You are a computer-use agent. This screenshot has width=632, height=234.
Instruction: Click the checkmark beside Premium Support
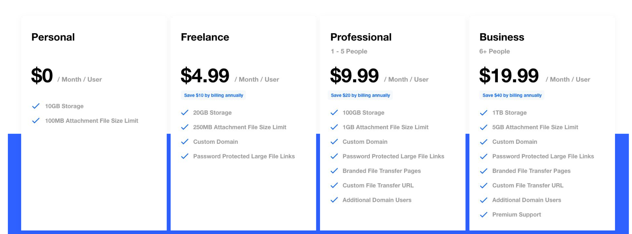[484, 215]
